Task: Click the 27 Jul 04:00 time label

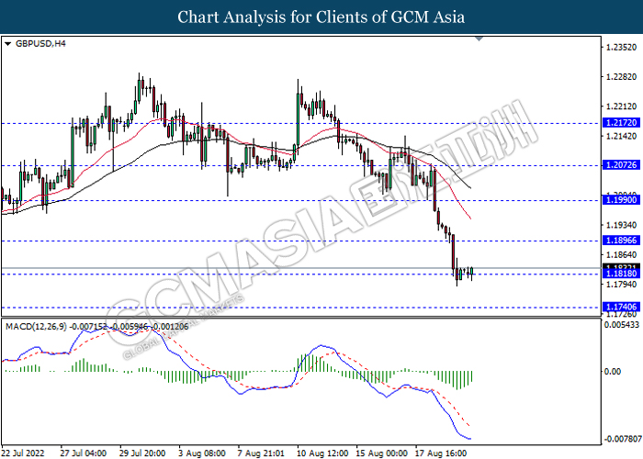Action: 84,453
